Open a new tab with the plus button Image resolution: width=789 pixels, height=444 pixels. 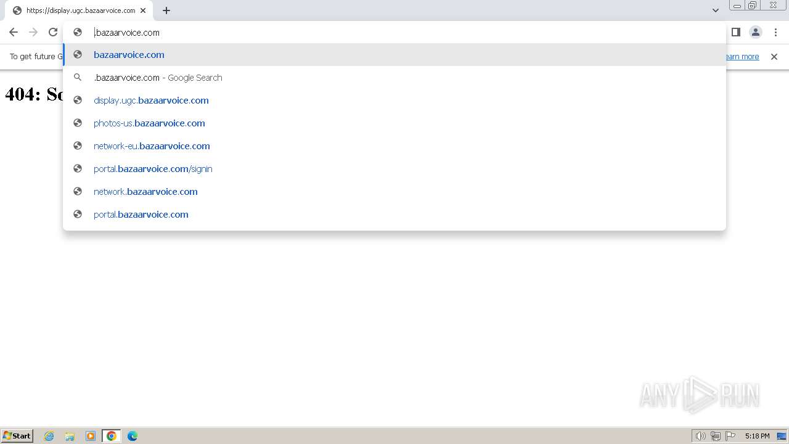click(166, 10)
